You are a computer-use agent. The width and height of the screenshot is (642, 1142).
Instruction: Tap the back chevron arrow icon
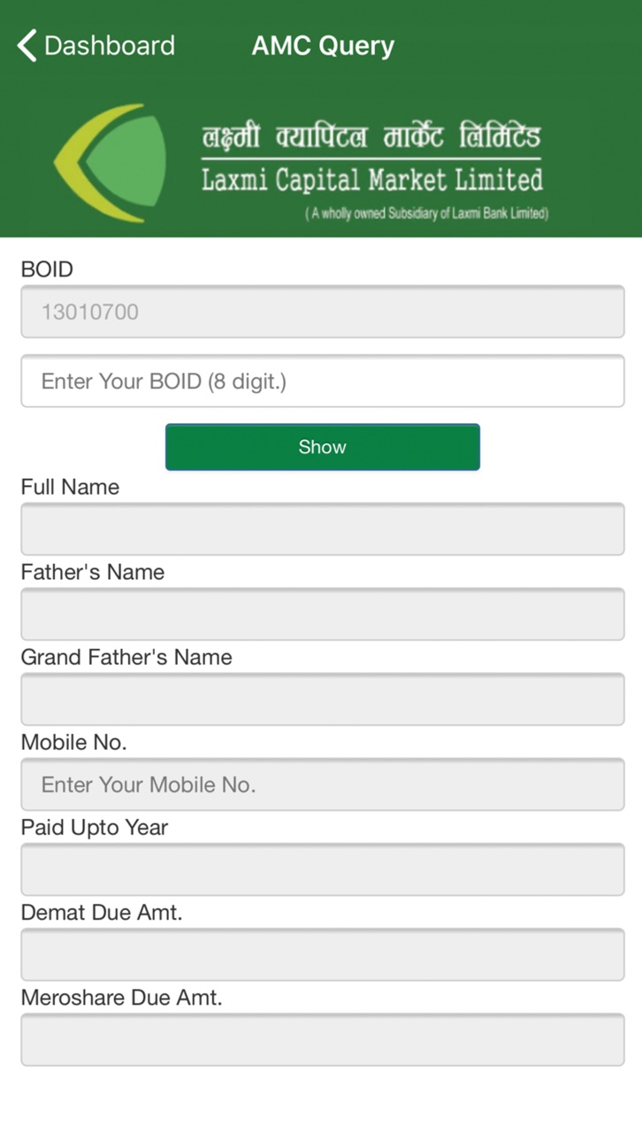tap(27, 46)
